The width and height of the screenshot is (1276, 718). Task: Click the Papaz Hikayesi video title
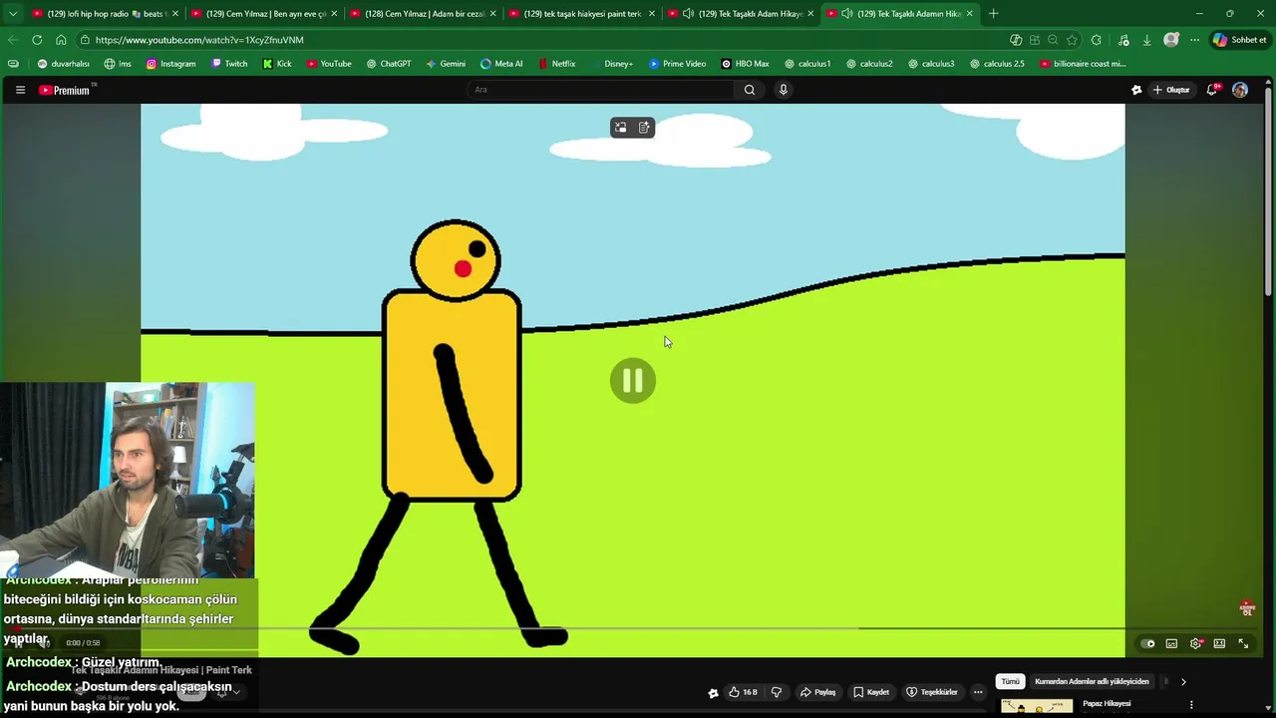(1107, 704)
